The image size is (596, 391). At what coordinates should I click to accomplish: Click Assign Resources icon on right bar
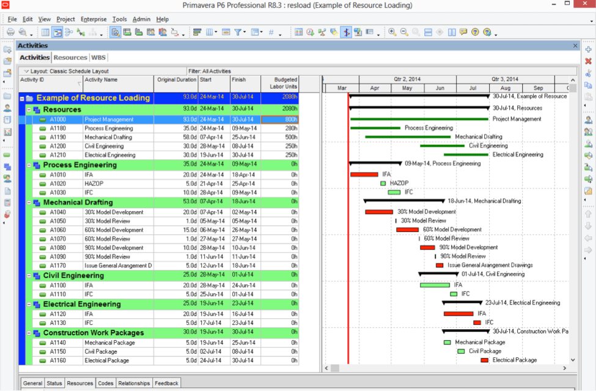(x=589, y=120)
